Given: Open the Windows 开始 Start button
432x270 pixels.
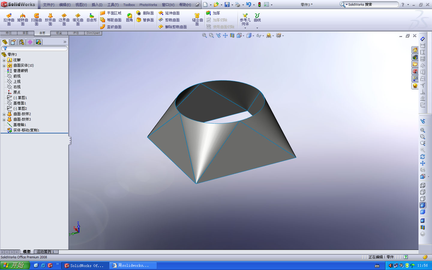Looking at the screenshot, I should 15,265.
